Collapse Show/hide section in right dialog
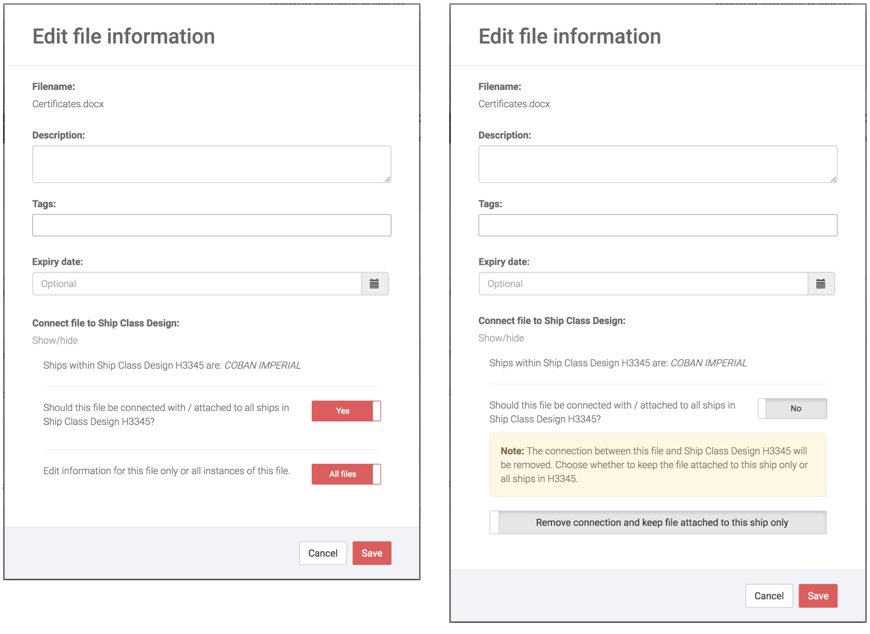This screenshot has height=634, width=870. [501, 338]
